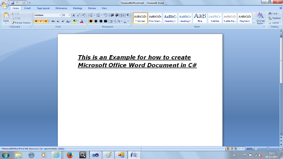Viewport: 283px width, 159px height.
Task: Apply Heading 1 style
Action: coord(170,18)
